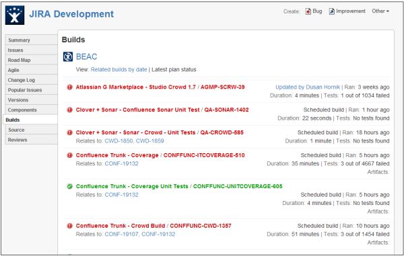The image size is (404, 256).
Task: Click the success status icon for CONFFUNC-UNITCOVERAGE-605
Action: coord(69,186)
